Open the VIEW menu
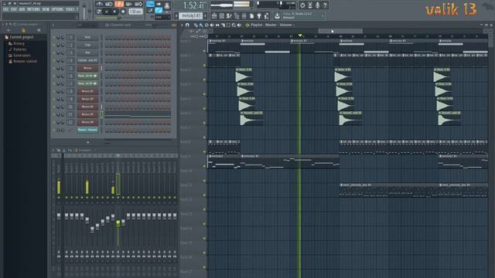The width and height of the screenshot is (495, 278). click(46, 9)
